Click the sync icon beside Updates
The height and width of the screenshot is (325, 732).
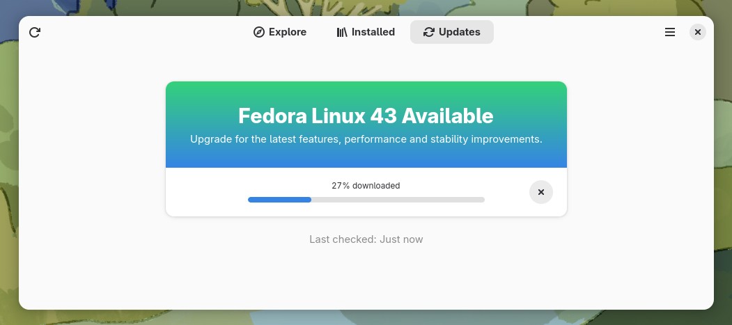(x=429, y=32)
